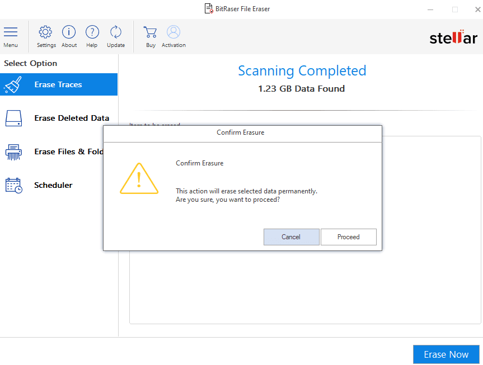Click the Erase Now button
Viewport: 483px width, 365px height.
point(446,354)
